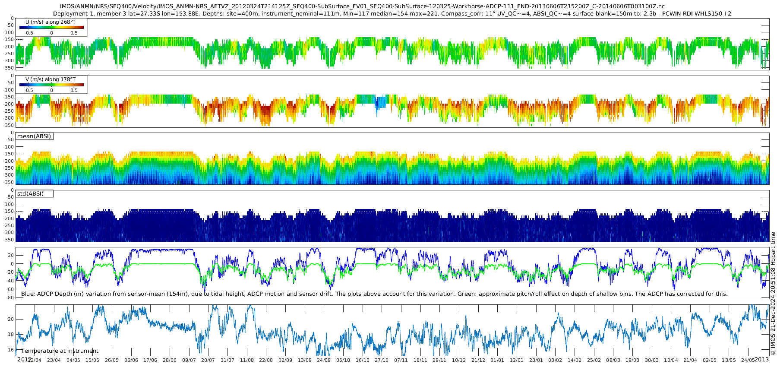
Task: Click the '26/05' date tick label
Action: tap(112, 360)
